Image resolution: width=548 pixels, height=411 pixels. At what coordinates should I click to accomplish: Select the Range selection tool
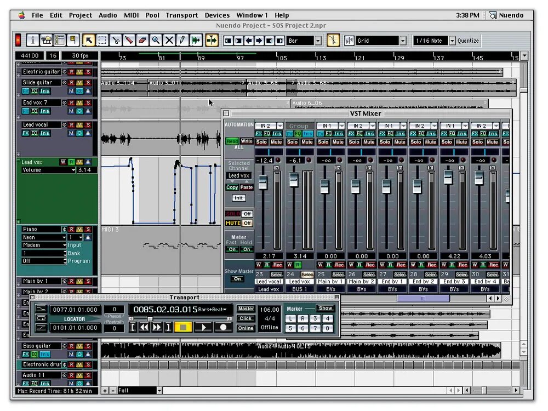point(102,41)
